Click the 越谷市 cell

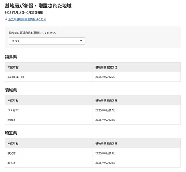tap(49, 163)
